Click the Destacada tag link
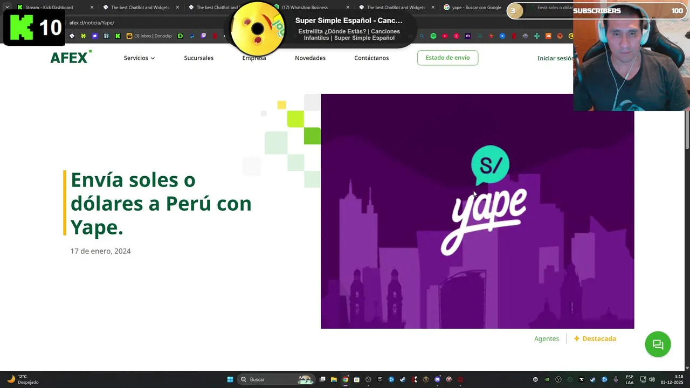690x388 pixels. [595, 338]
